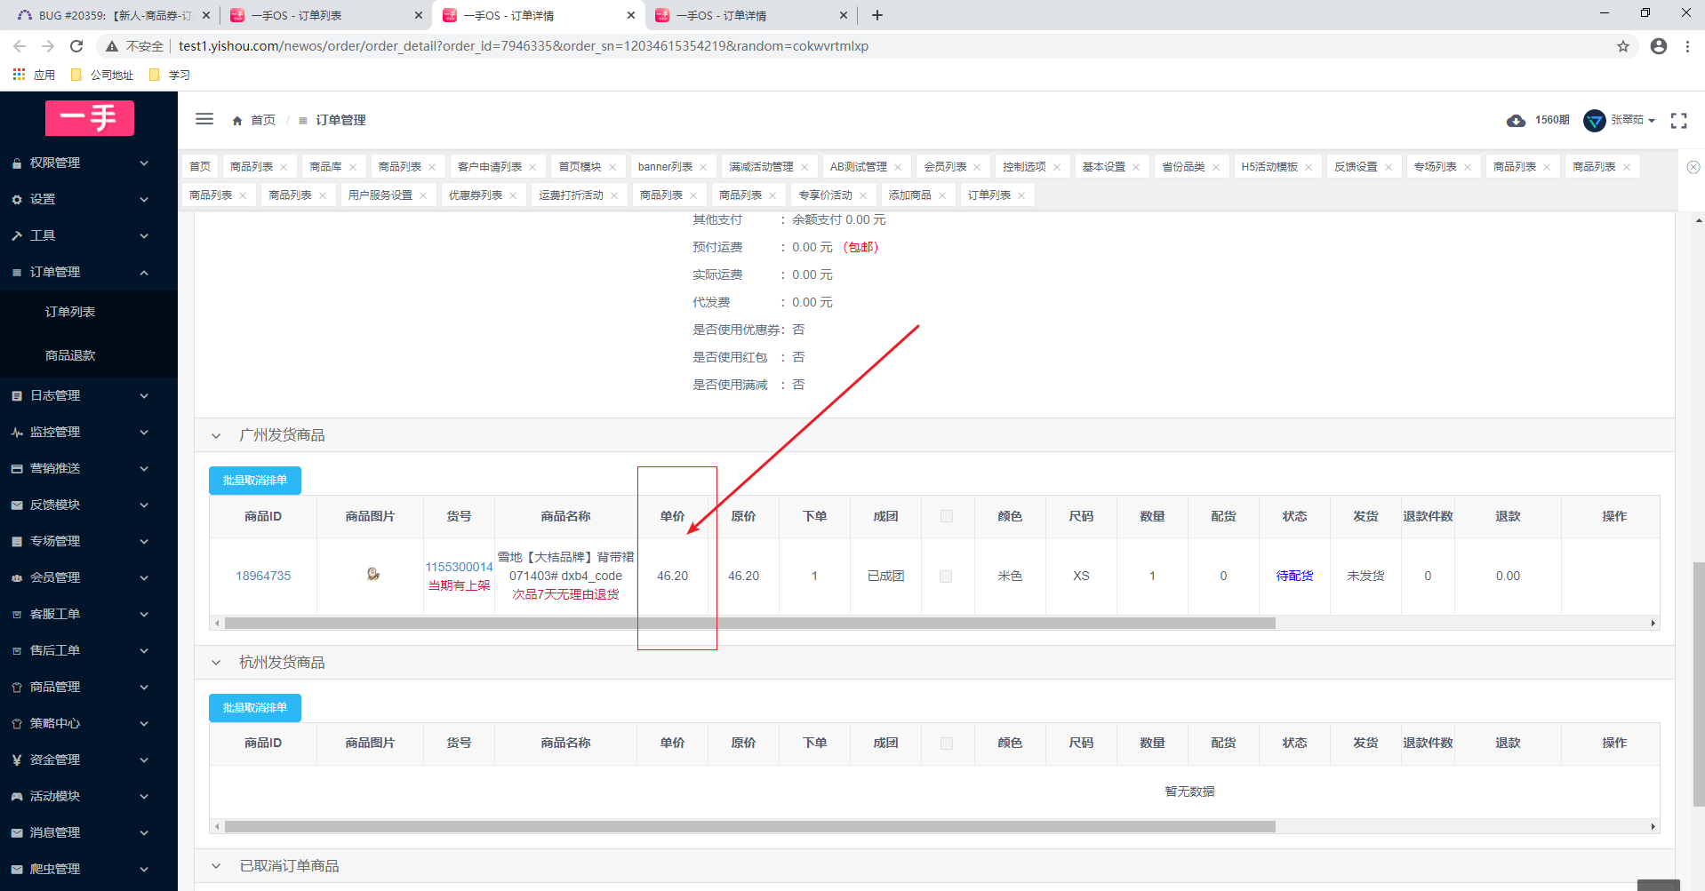Click the product thumbnail image for 18964735
Image resolution: width=1705 pixels, height=891 pixels.
(x=372, y=575)
